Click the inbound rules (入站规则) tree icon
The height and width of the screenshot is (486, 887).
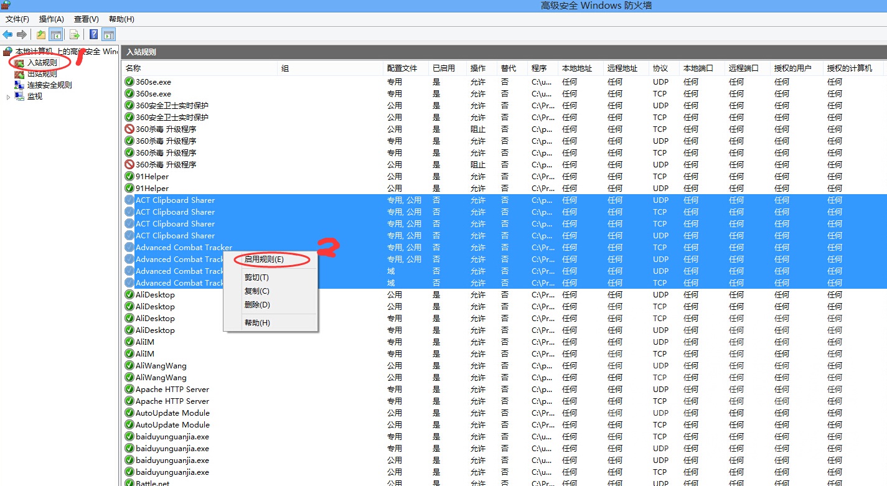click(19, 62)
